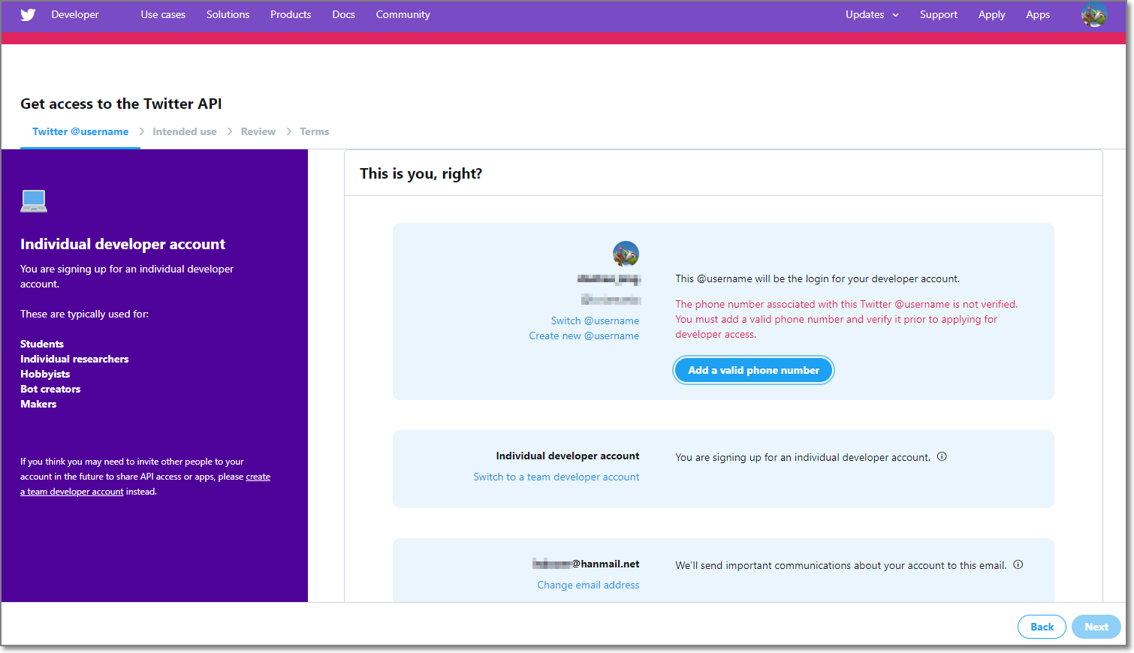Open the Community menu

point(403,14)
